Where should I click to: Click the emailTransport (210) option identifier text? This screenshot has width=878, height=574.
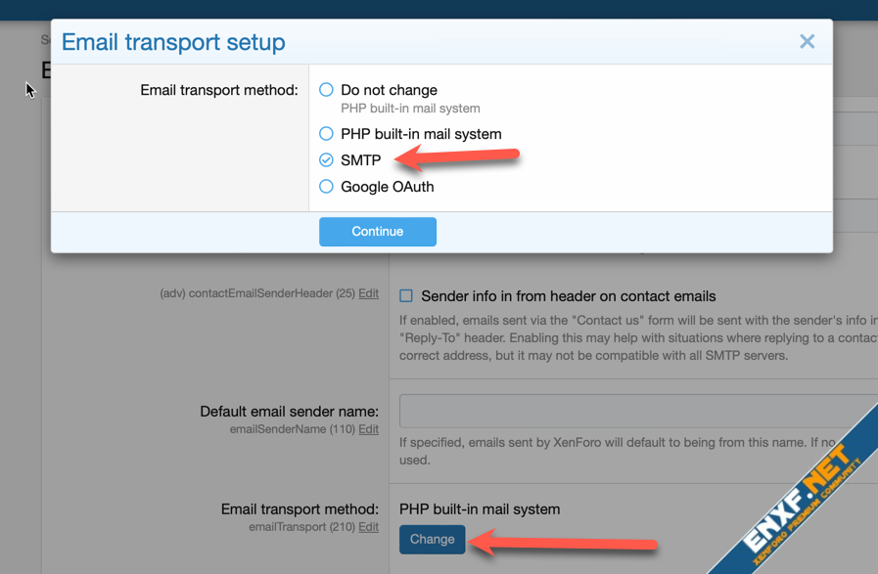(301, 527)
